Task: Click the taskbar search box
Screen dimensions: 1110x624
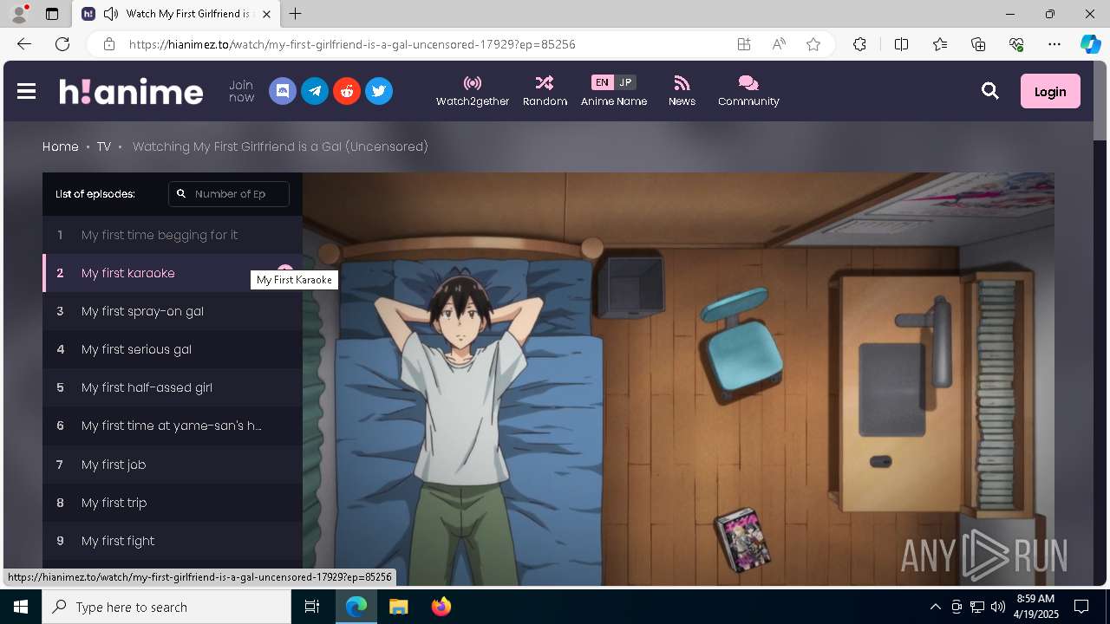Action: [166, 607]
